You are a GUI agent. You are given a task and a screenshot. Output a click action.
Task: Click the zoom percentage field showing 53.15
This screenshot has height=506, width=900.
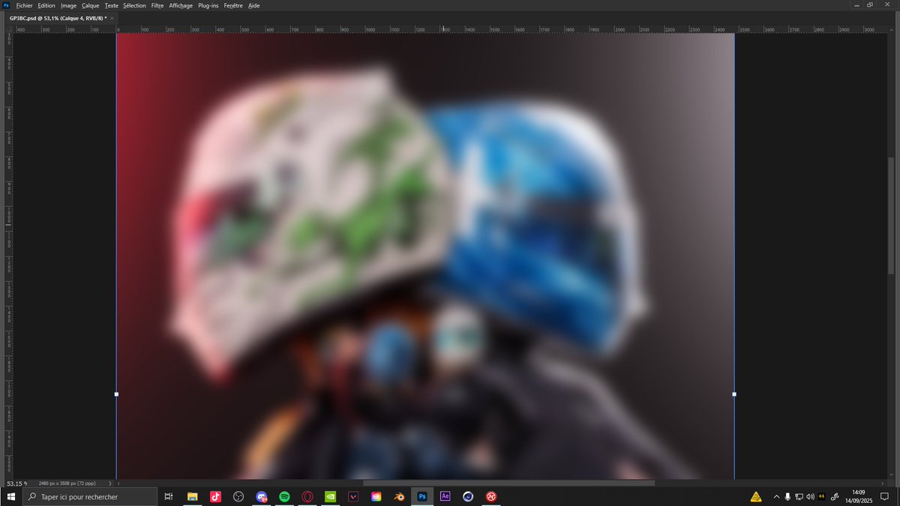15,484
